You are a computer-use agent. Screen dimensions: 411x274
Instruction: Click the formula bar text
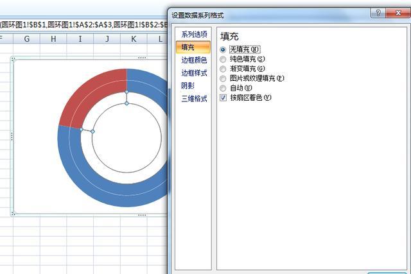point(84,25)
